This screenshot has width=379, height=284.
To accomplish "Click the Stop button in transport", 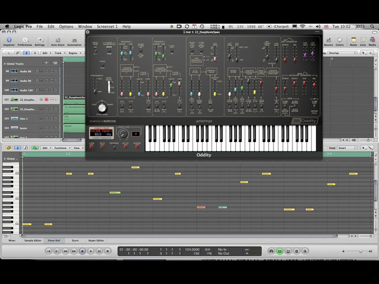I will (82, 251).
